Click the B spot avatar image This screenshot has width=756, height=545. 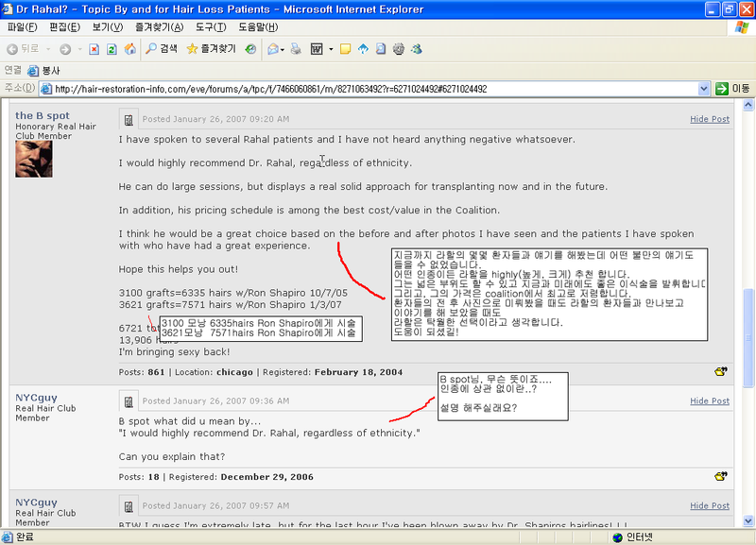pyautogui.click(x=34, y=159)
